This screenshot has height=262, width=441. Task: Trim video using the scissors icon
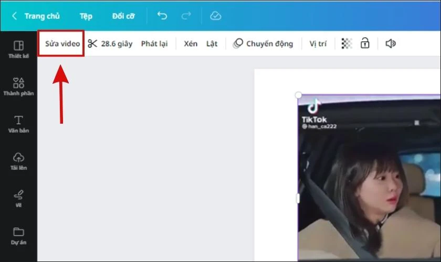click(92, 43)
